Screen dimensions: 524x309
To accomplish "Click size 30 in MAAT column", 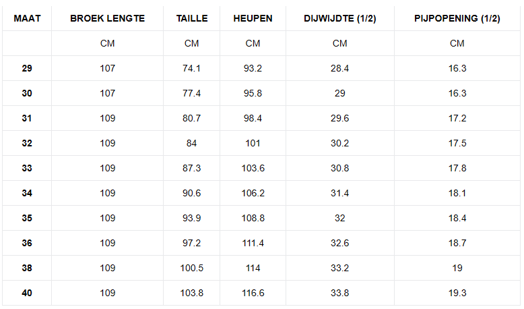I will (27, 93).
